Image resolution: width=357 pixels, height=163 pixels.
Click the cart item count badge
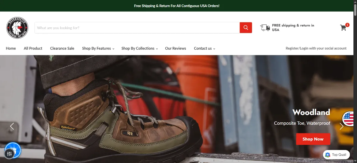point(347,25)
